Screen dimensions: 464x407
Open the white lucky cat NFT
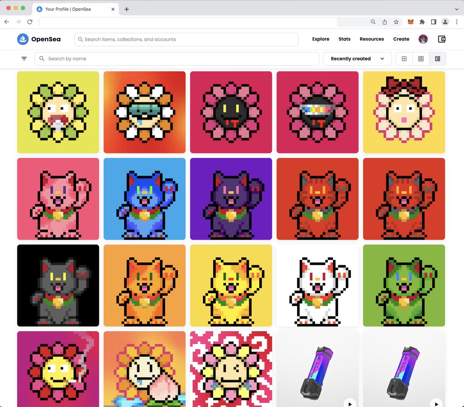click(x=317, y=285)
